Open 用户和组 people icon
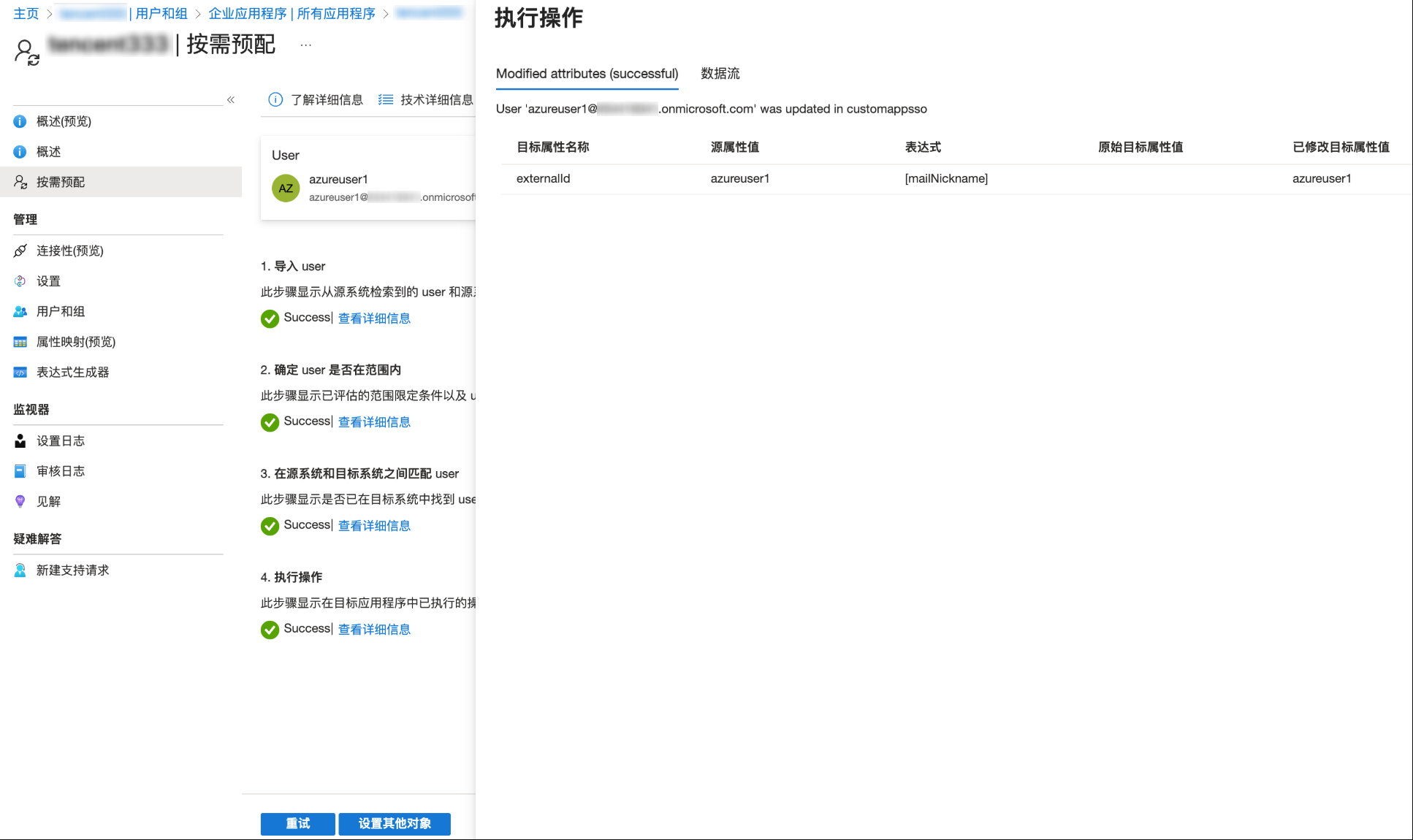The height and width of the screenshot is (840, 1413). (20, 311)
